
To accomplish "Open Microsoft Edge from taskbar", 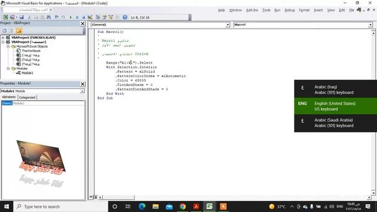I will pyautogui.click(x=142, y=207).
